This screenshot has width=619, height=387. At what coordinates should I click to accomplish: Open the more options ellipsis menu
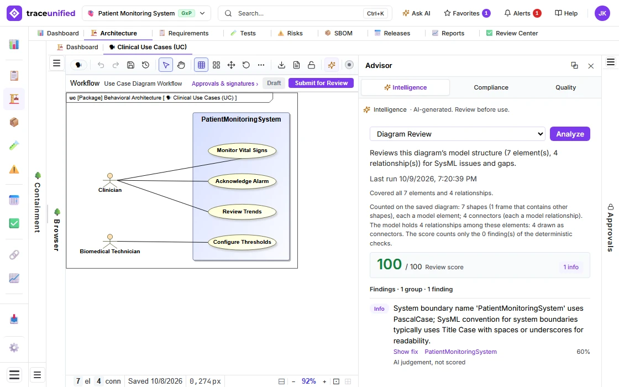[x=261, y=65]
